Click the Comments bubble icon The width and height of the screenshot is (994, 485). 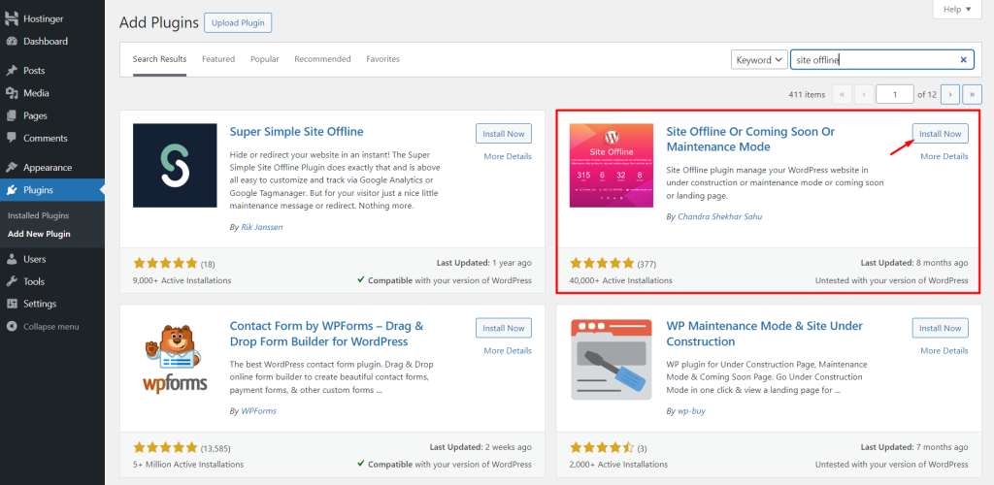point(12,138)
